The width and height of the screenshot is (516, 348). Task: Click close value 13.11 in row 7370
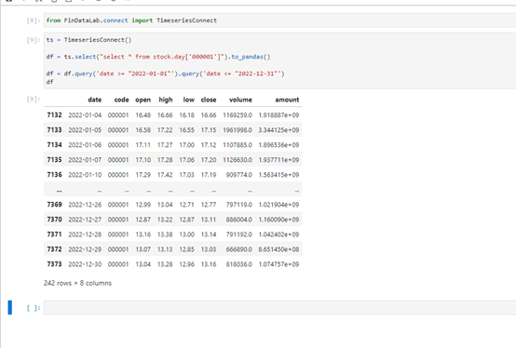coord(209,220)
